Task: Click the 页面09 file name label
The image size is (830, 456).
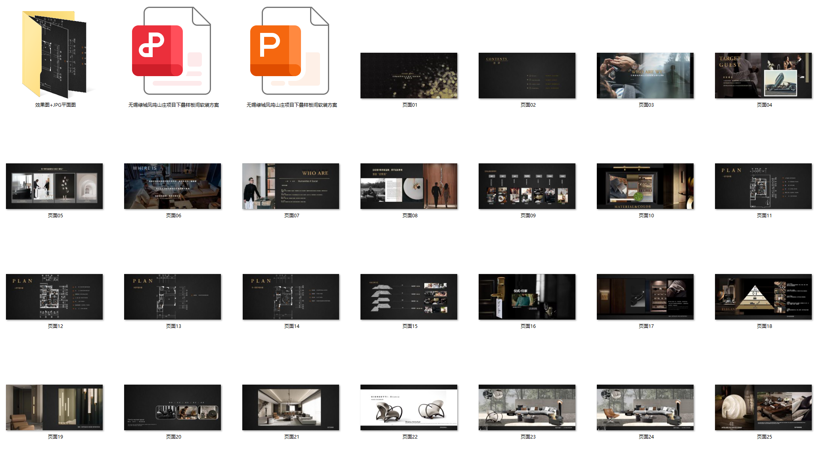Action: (x=528, y=215)
